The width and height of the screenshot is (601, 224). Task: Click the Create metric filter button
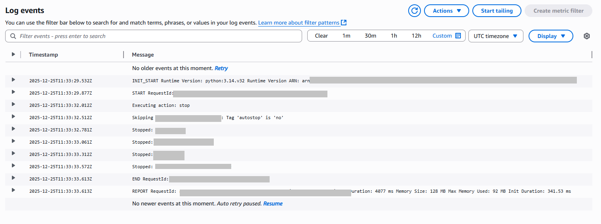(558, 11)
